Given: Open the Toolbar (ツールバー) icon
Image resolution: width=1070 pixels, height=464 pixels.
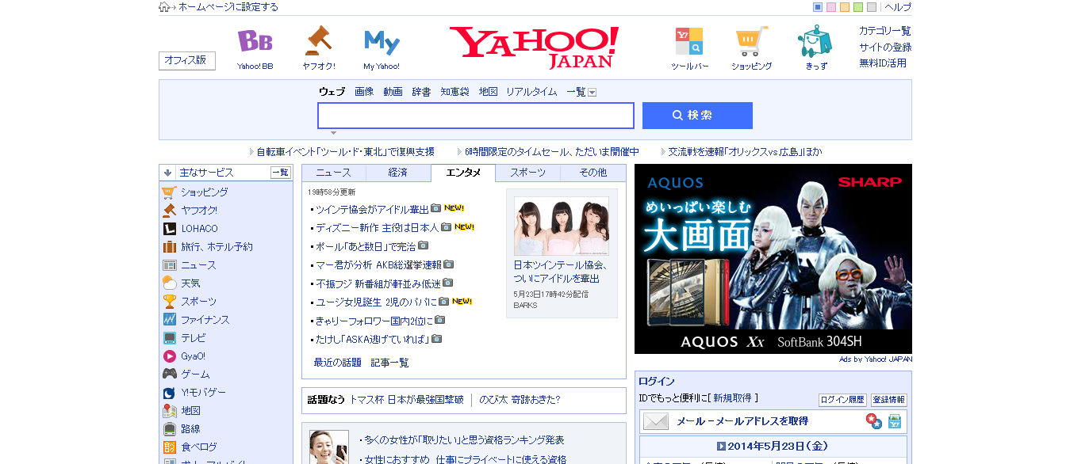Looking at the screenshot, I should [x=689, y=41].
